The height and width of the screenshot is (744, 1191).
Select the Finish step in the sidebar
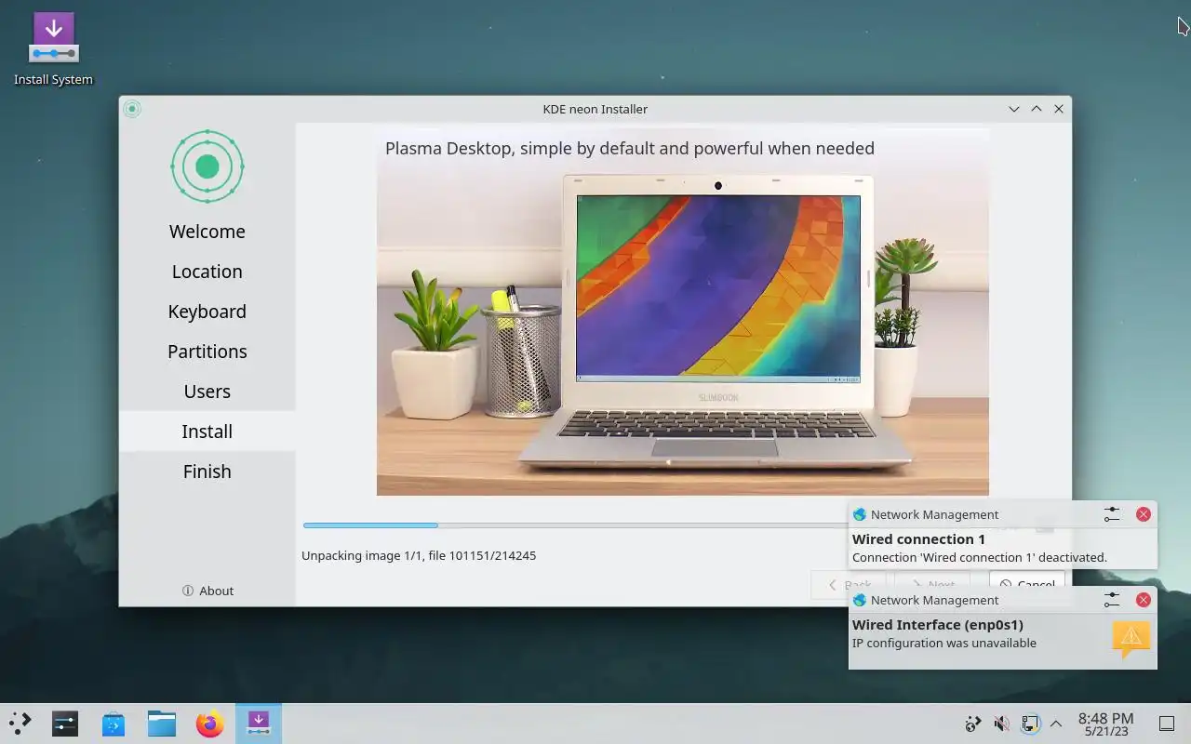point(207,472)
